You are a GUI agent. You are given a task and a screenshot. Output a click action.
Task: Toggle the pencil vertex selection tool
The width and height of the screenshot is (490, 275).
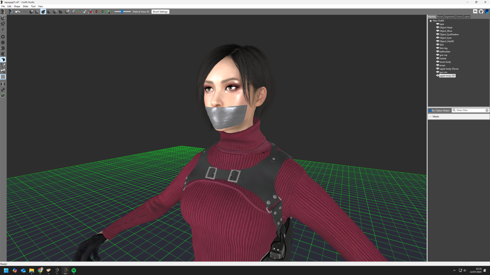point(3,30)
